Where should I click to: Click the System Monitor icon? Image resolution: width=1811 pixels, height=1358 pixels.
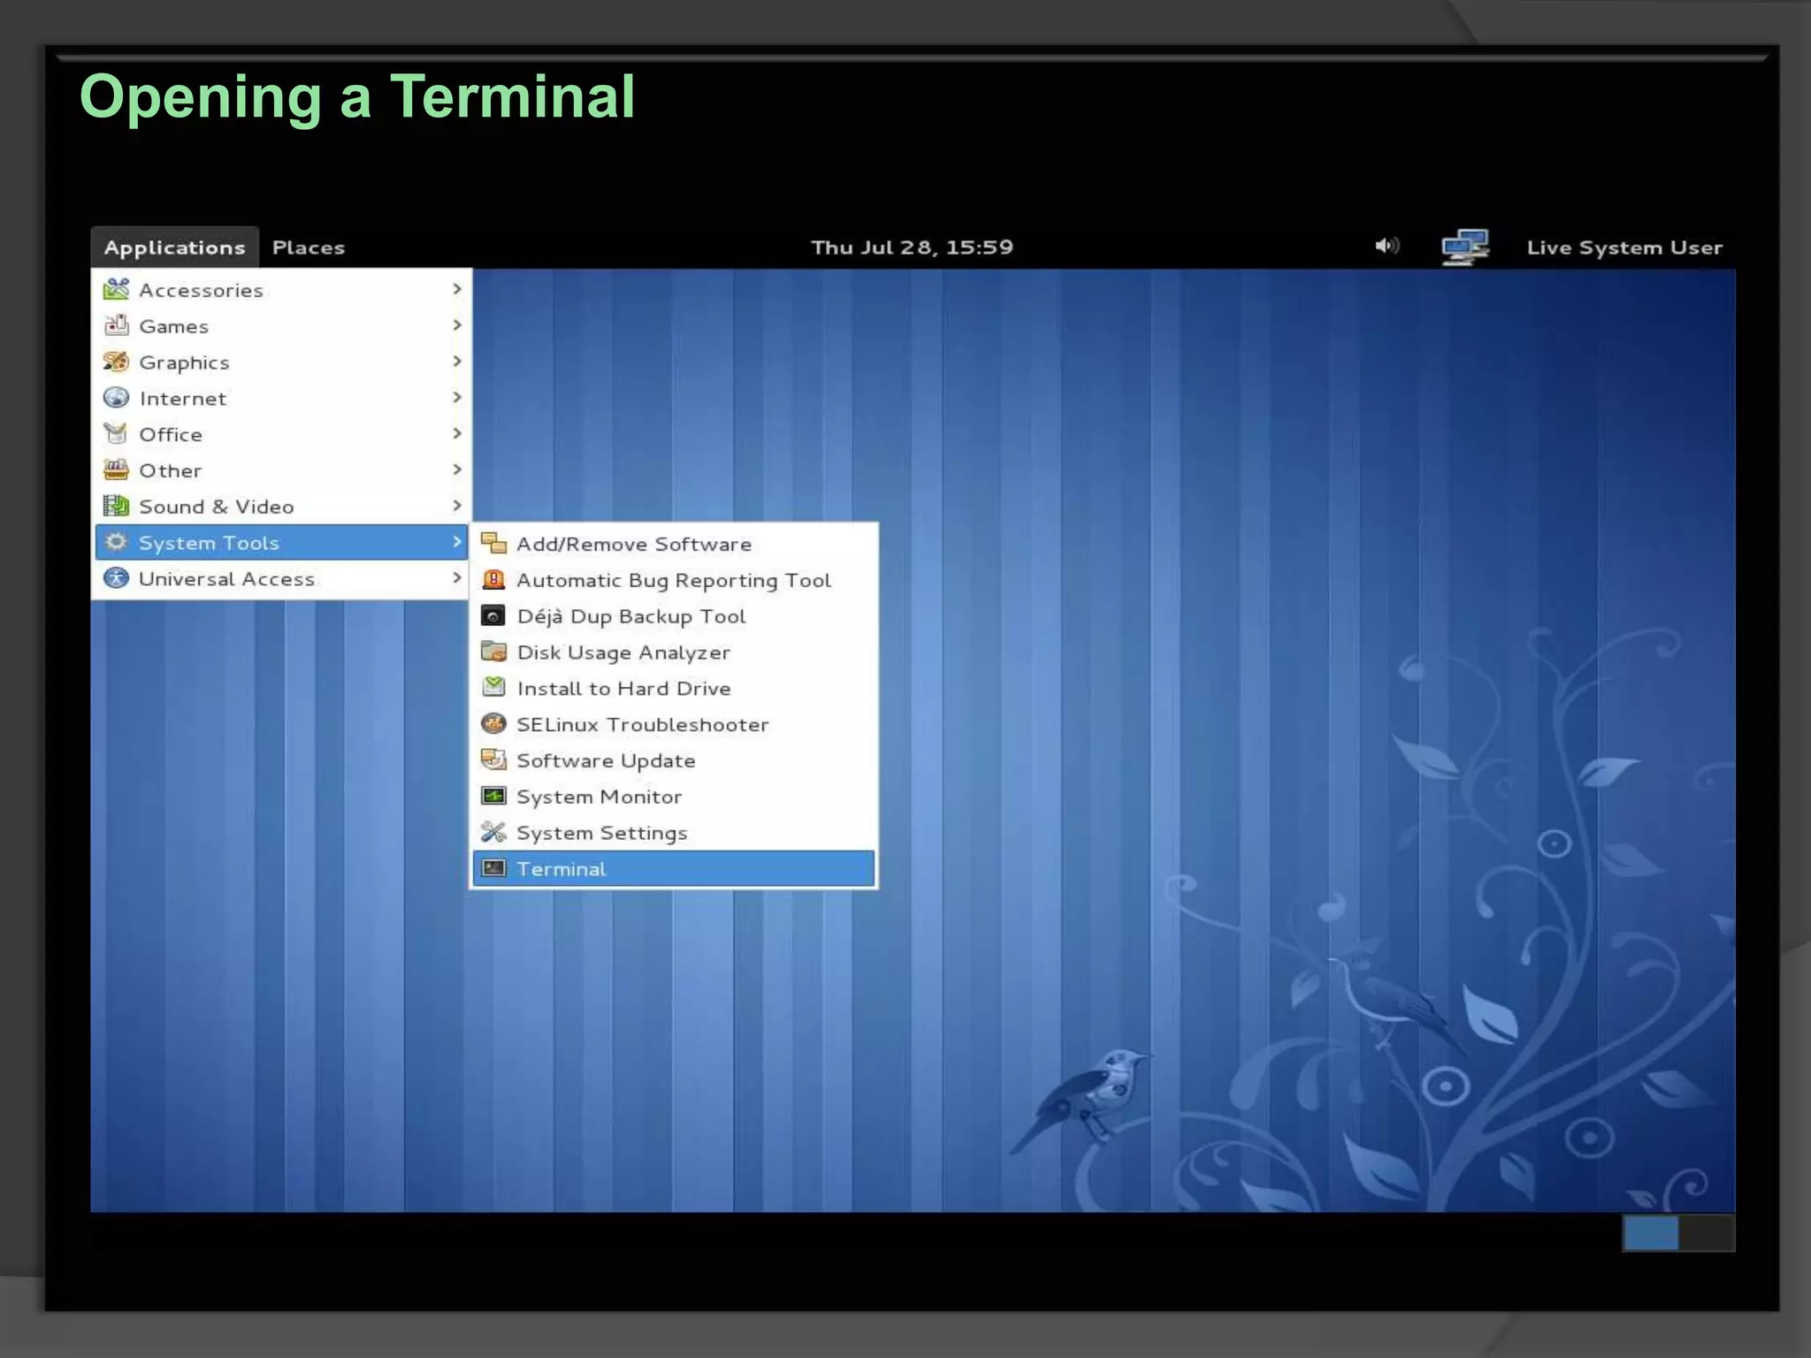(493, 796)
